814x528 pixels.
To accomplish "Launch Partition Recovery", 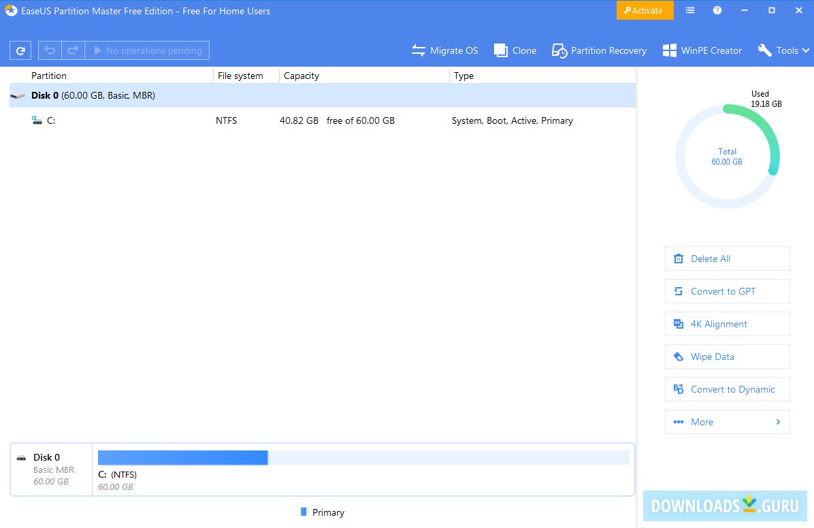I will pyautogui.click(x=599, y=50).
